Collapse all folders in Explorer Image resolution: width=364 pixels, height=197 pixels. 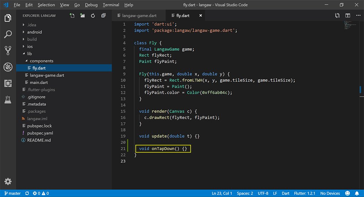(103, 16)
